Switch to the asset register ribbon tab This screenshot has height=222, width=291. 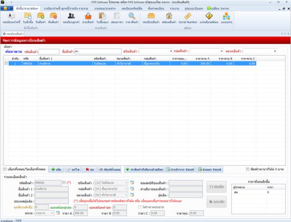132,9
